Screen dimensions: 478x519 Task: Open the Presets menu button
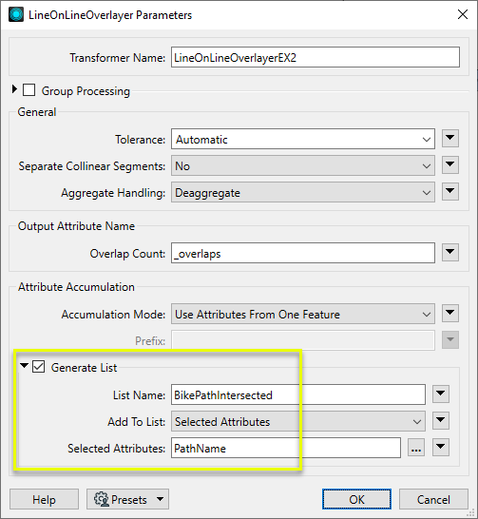[x=127, y=499]
